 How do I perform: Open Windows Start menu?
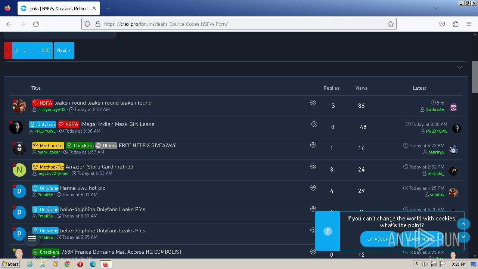point(10,264)
